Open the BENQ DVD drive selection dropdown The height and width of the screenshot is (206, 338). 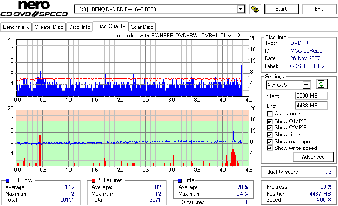coord(240,9)
